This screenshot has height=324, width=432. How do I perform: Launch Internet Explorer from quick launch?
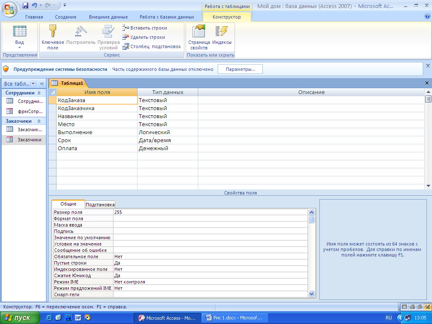[49, 318]
